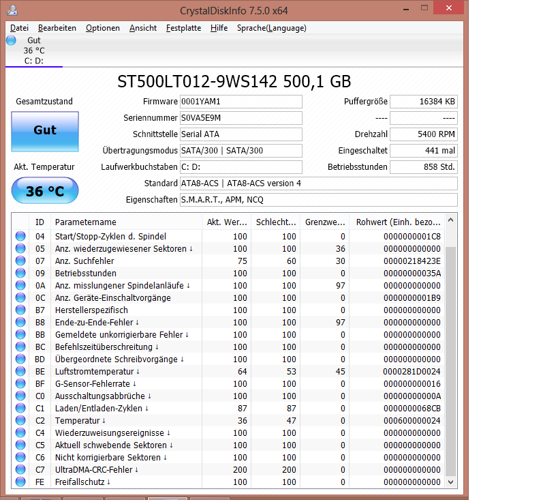Click the Grenzwe... column header
The height and width of the screenshot is (500, 558).
(x=325, y=222)
